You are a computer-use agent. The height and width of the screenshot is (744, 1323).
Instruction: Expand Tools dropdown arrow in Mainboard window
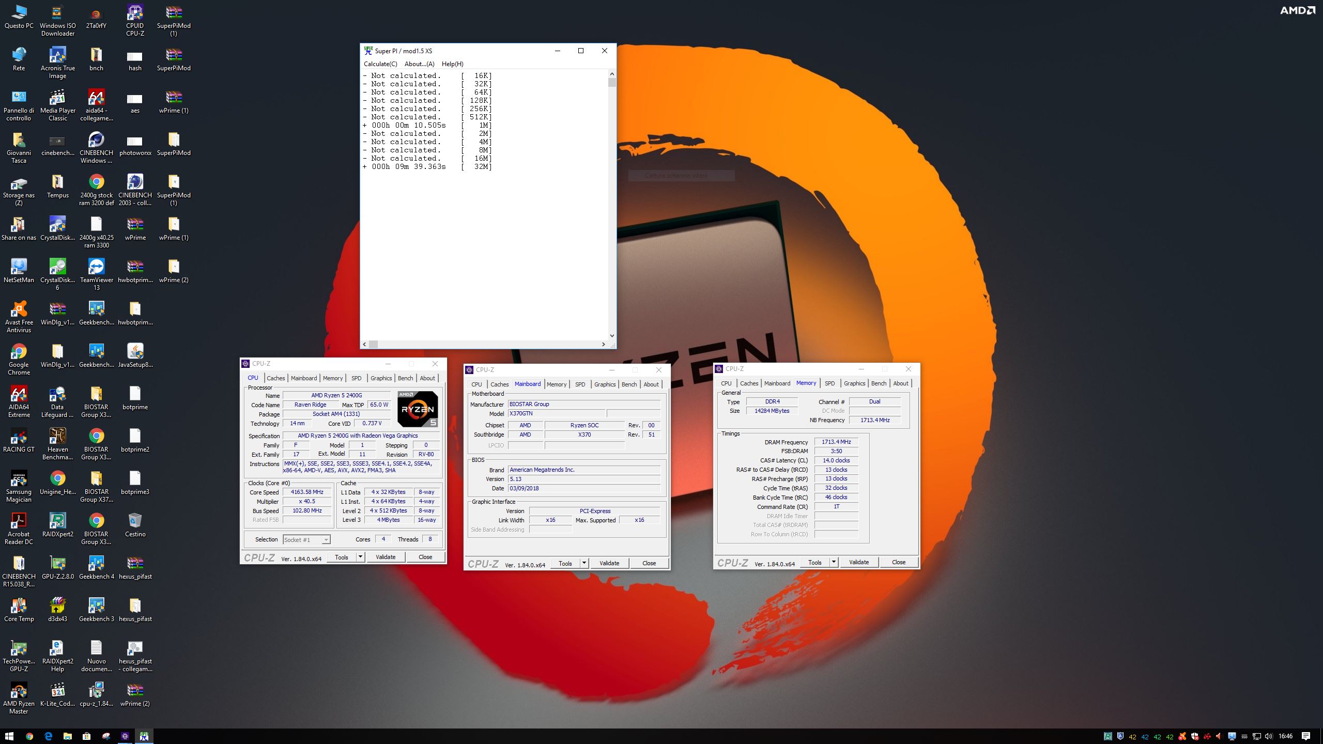(584, 563)
